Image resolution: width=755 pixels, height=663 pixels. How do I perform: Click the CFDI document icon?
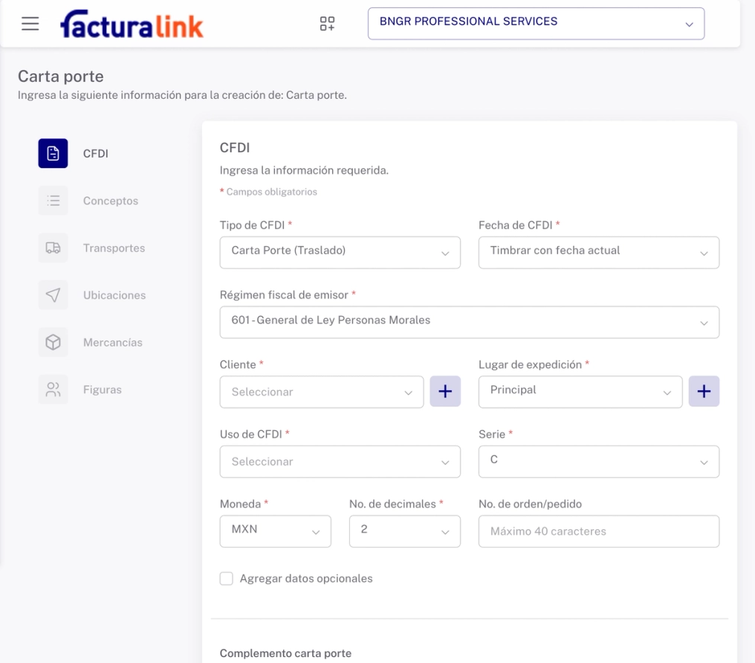53,154
